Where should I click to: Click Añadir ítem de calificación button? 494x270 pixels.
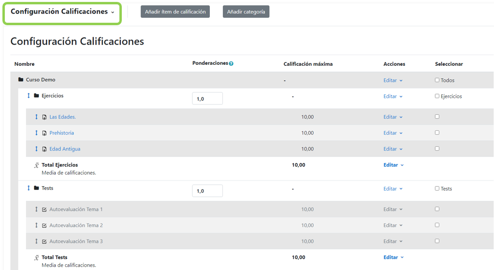pos(175,12)
